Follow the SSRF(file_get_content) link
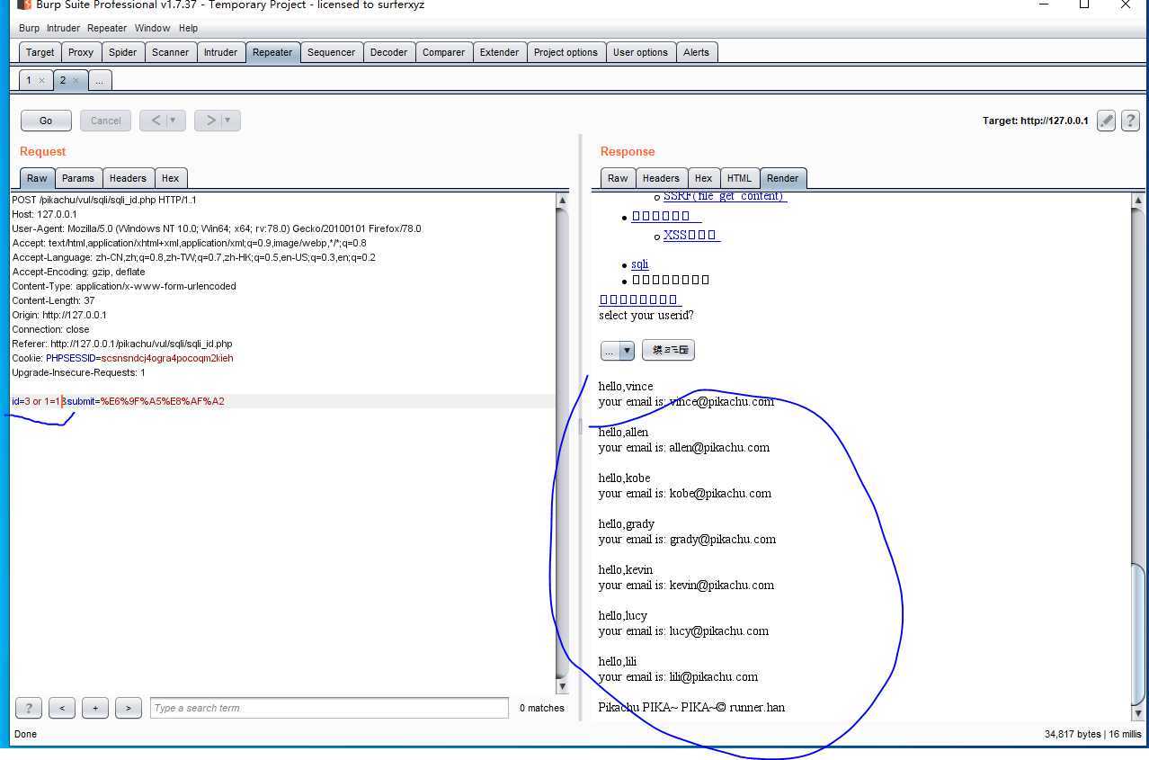Viewport: 1149px width, 760px height. tap(726, 196)
